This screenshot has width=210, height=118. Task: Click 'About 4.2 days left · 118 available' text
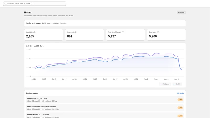tap(39, 101)
